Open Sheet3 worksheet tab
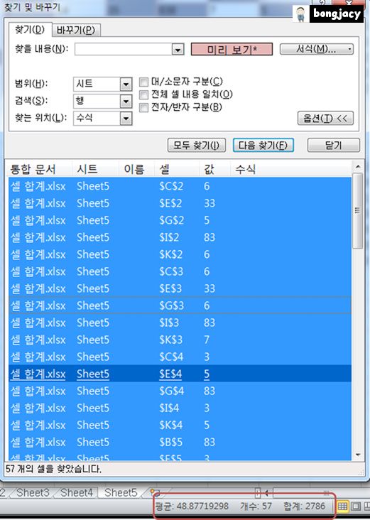 (33, 493)
